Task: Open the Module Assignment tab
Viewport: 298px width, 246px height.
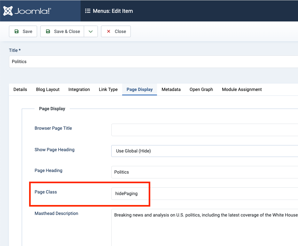Action: (x=242, y=90)
